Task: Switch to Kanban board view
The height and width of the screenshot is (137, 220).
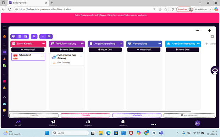Action: coord(13,36)
